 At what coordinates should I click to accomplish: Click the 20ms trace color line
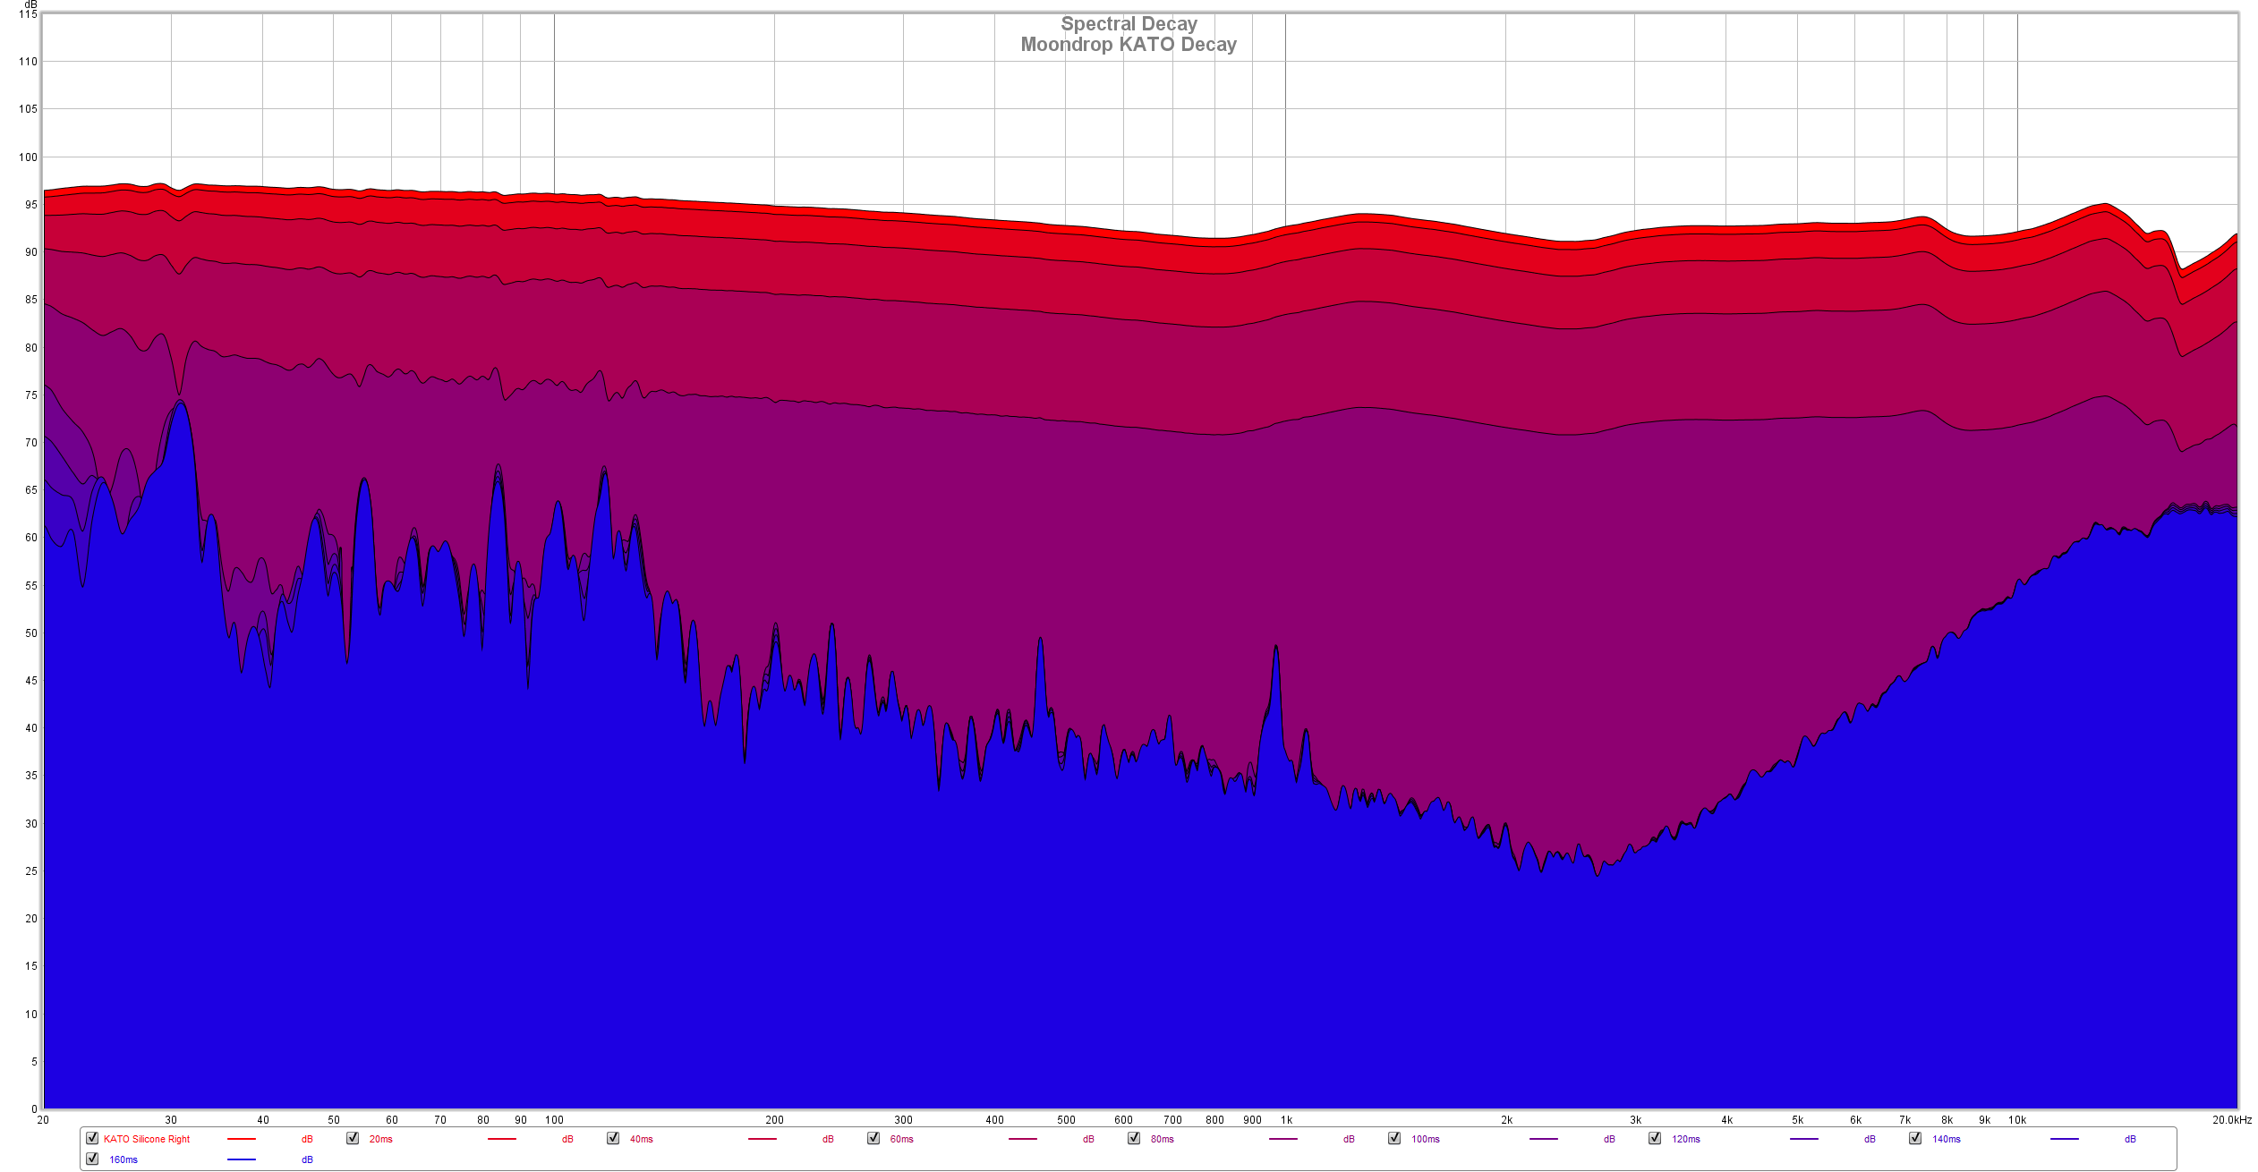502,1139
